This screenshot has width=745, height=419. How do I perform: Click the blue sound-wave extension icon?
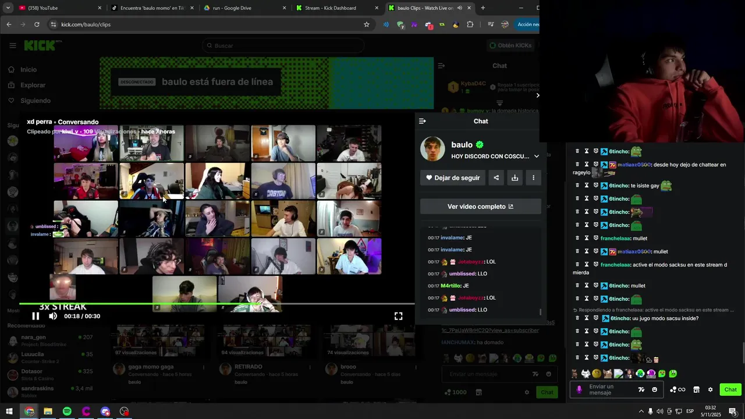pos(386,24)
